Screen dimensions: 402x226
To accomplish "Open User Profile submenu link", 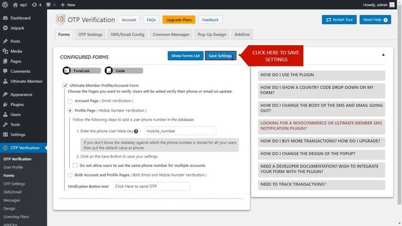I will 13,168.
